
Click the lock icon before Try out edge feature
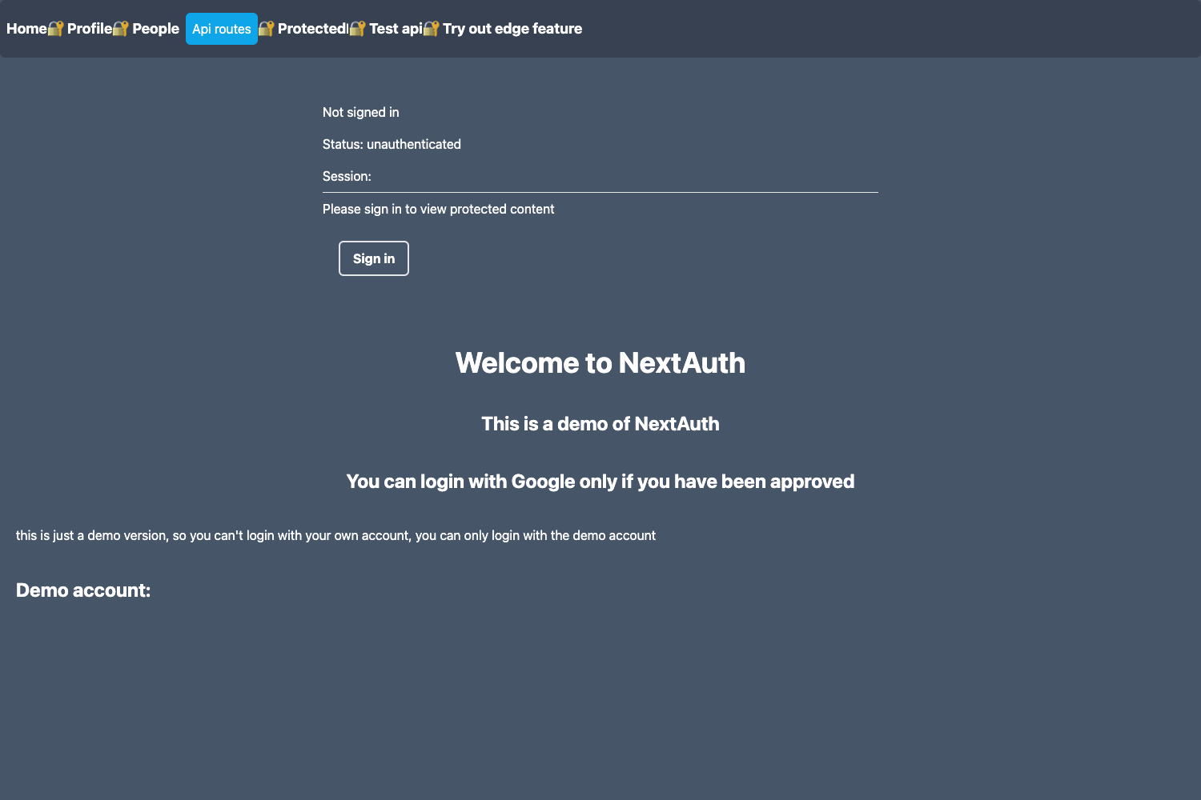click(x=430, y=28)
